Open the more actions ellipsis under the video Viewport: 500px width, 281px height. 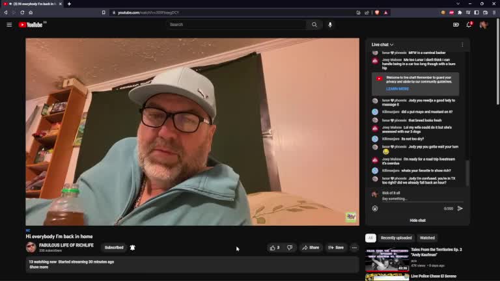pyautogui.click(x=354, y=248)
